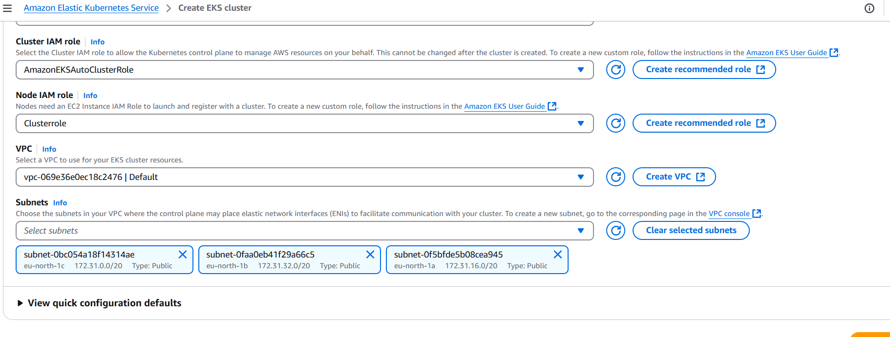Image resolution: width=890 pixels, height=337 pixels.
Task: Click the 172.31.32.0/20 CIDR text
Action: (x=284, y=266)
